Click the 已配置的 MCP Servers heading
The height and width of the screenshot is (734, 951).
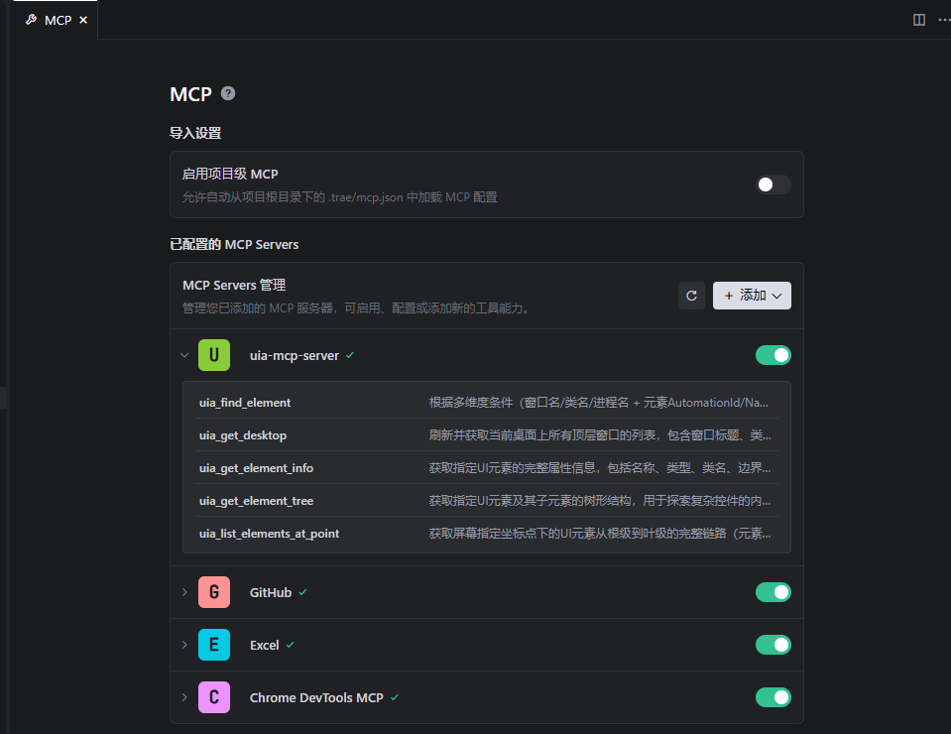click(234, 244)
